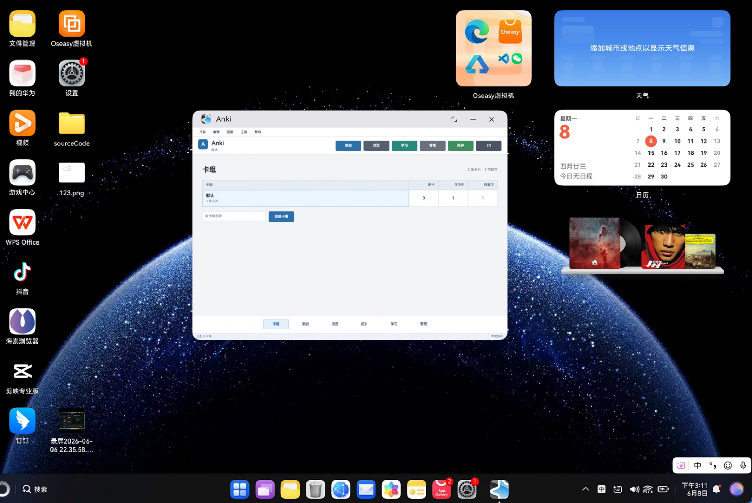The width and height of the screenshot is (752, 503).
Task: Click the Edge icon in Oseasy widget
Action: pyautogui.click(x=477, y=32)
